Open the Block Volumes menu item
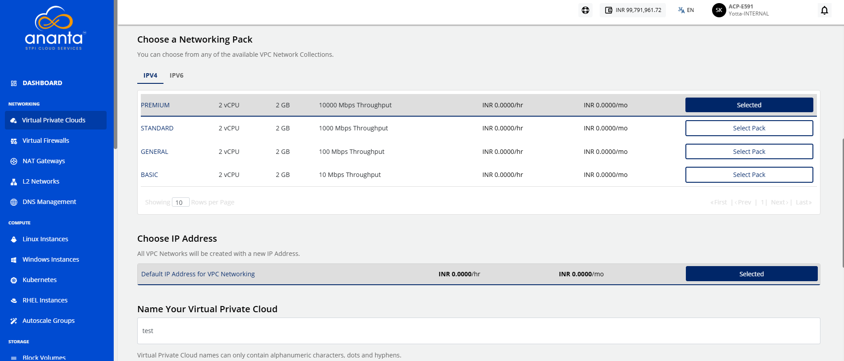Image resolution: width=844 pixels, height=361 pixels. pos(44,357)
